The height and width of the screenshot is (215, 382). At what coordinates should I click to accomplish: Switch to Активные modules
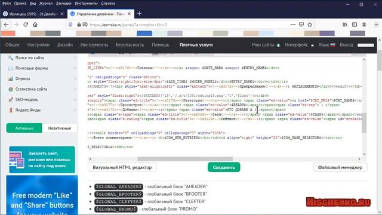(24, 128)
